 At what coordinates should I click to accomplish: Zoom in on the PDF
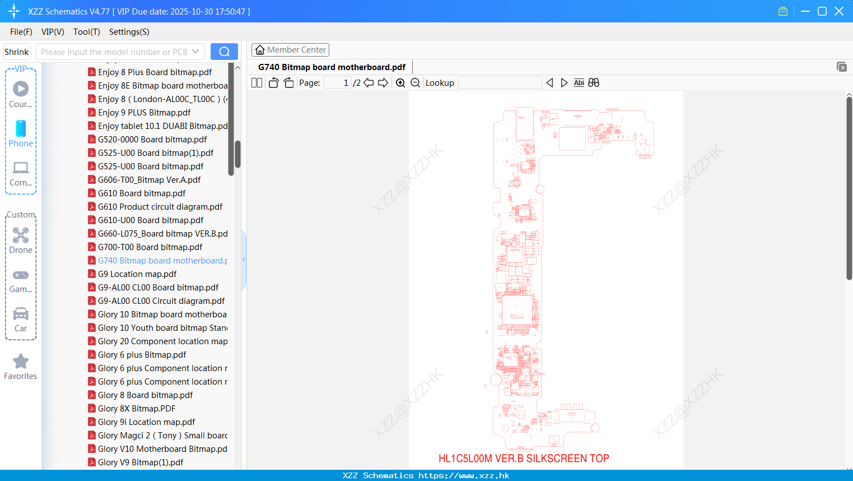point(400,83)
